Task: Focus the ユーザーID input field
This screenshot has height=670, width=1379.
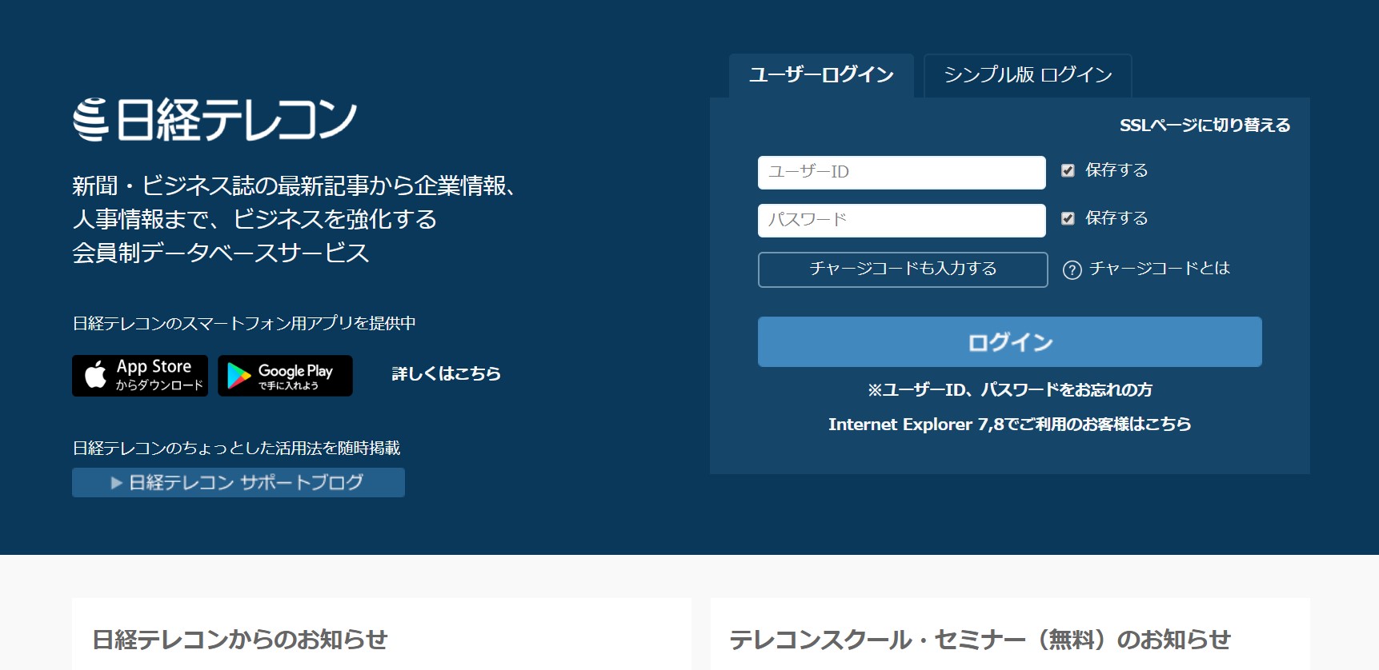Action: pyautogui.click(x=901, y=173)
